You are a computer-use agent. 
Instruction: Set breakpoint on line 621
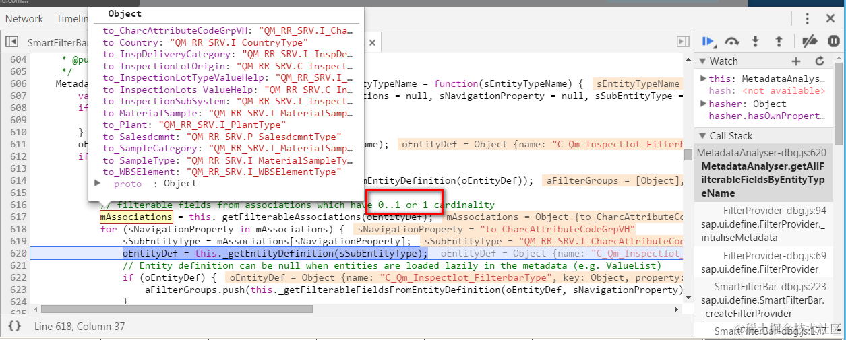(x=18, y=265)
